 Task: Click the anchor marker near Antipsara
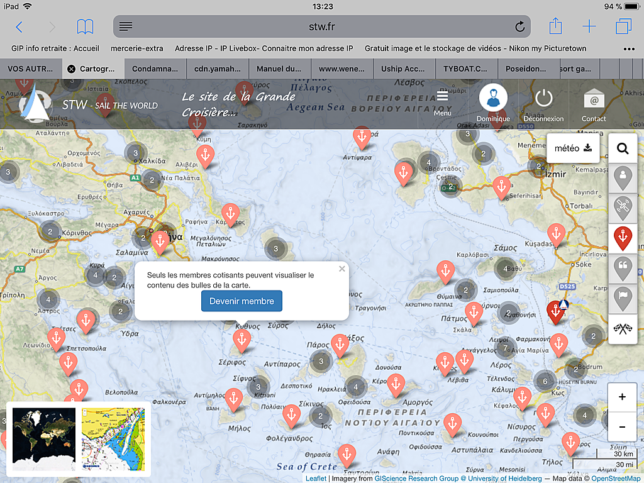pyautogui.click(x=362, y=137)
